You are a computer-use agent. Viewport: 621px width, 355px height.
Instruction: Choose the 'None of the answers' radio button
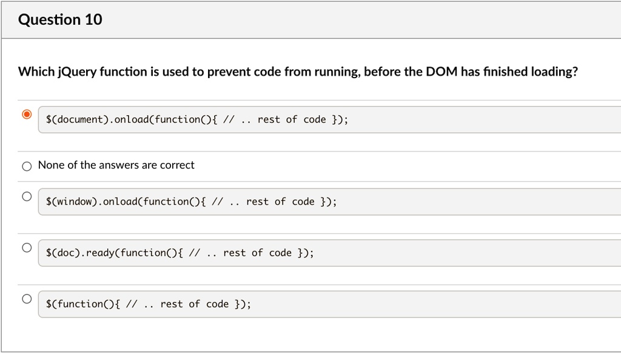26,167
